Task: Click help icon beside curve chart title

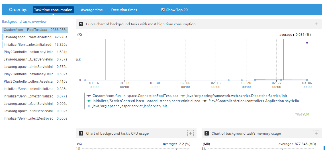Action: (81, 24)
